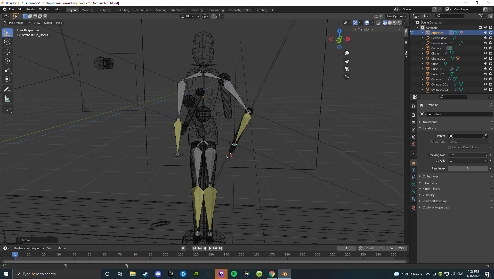Expand Motion Paths section

[x=432, y=189]
